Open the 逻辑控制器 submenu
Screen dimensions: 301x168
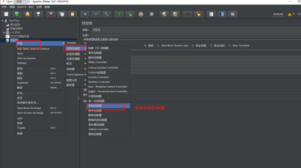(76, 49)
